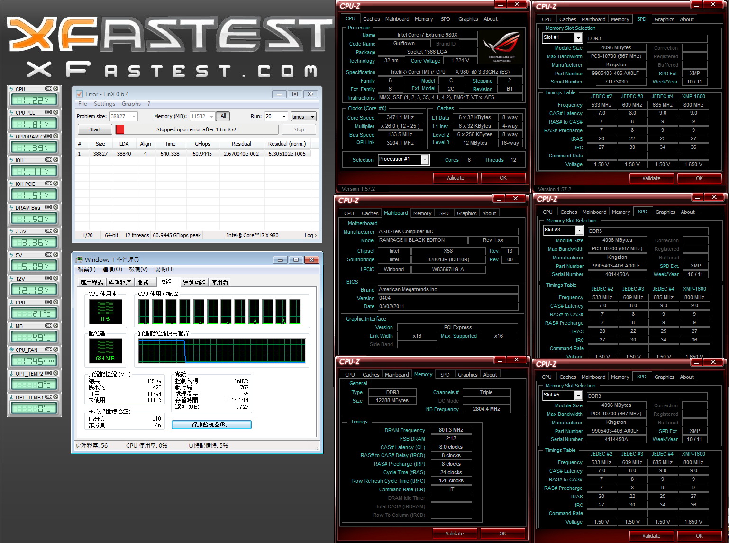Open the Slot #5 memory slot dropdown
This screenshot has height=543, width=729.
tap(578, 395)
